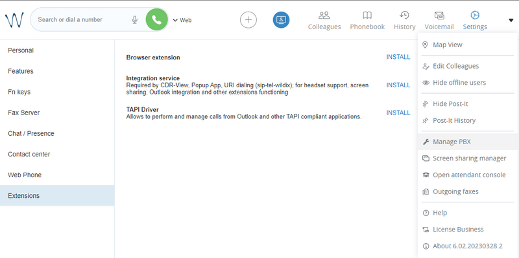The image size is (519, 258).
Task: Click the blue screen sharing icon
Action: pos(281,20)
